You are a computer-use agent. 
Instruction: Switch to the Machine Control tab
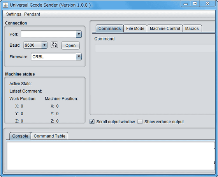pos(165,28)
